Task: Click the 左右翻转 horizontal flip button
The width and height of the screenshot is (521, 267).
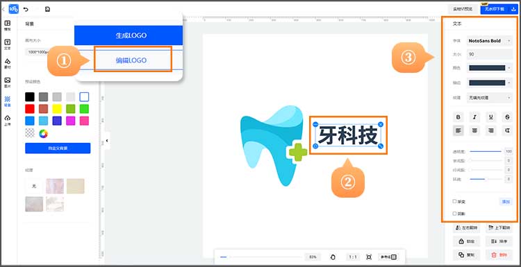Action: pyautogui.click(x=466, y=228)
